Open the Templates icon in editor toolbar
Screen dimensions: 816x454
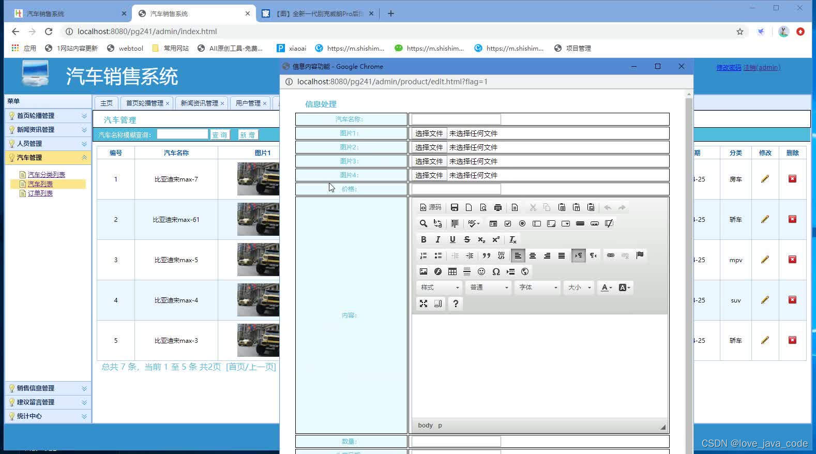515,207
